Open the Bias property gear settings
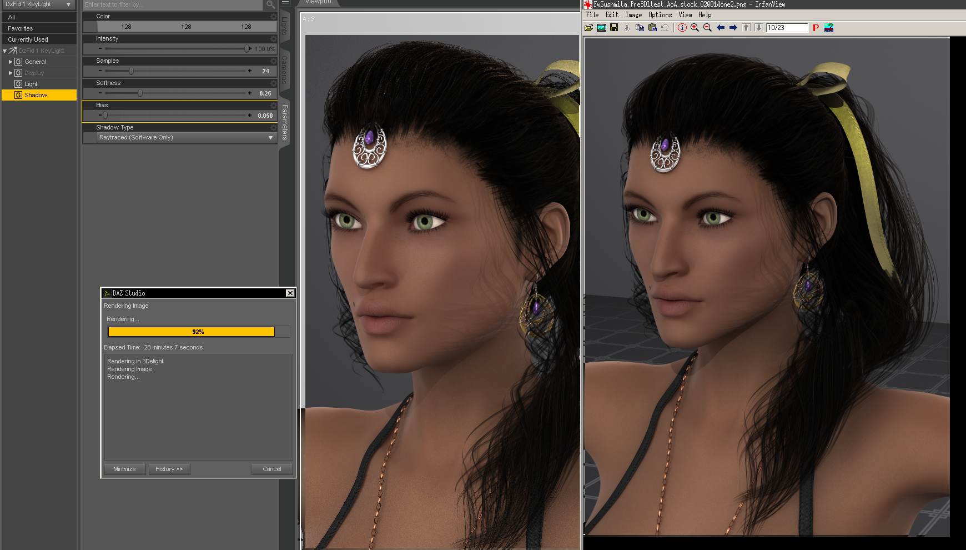This screenshot has width=966, height=550. 273,106
